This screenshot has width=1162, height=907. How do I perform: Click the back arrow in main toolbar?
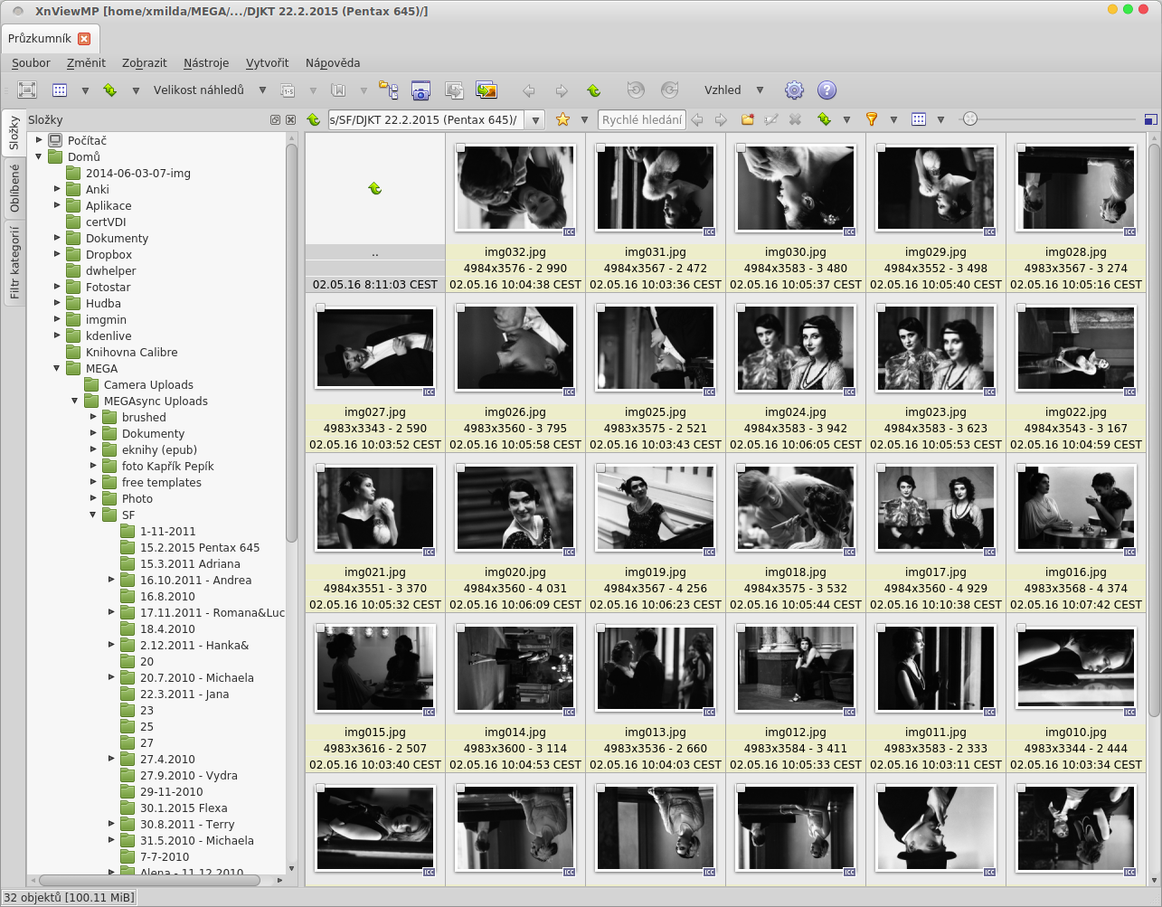(529, 90)
